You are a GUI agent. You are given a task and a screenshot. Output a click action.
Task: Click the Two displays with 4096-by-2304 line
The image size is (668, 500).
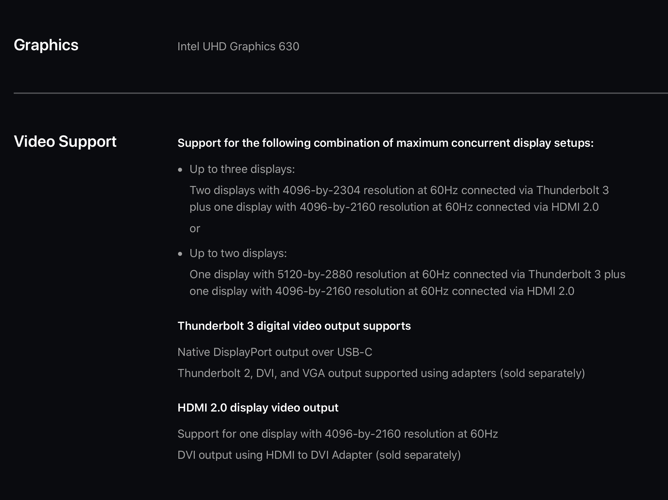tap(399, 190)
